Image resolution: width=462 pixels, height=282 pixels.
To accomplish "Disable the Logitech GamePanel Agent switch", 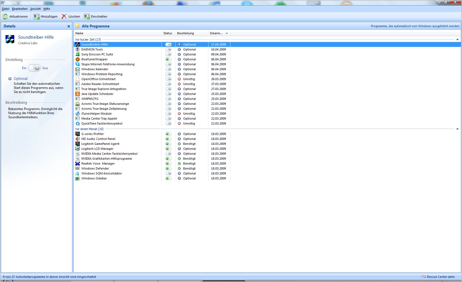I will 168,144.
